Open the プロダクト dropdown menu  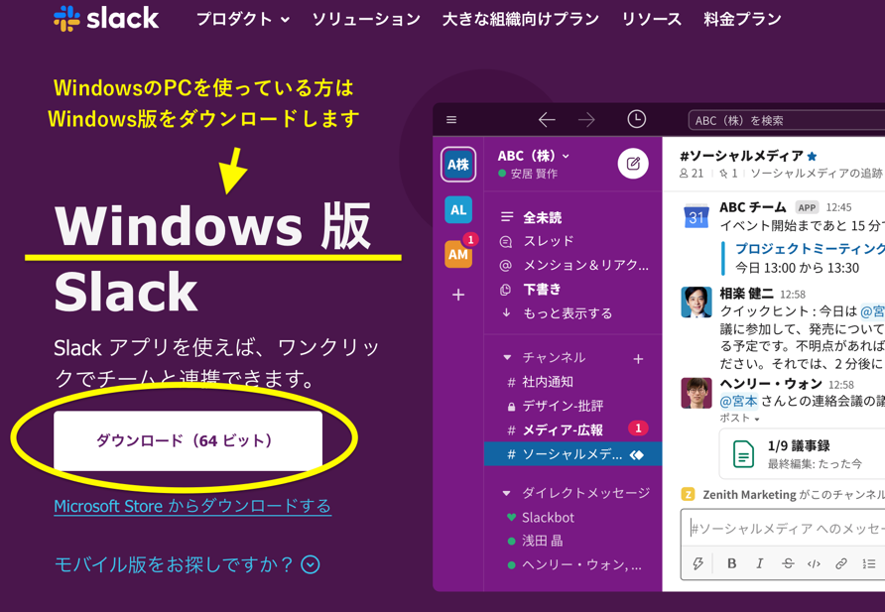243,19
